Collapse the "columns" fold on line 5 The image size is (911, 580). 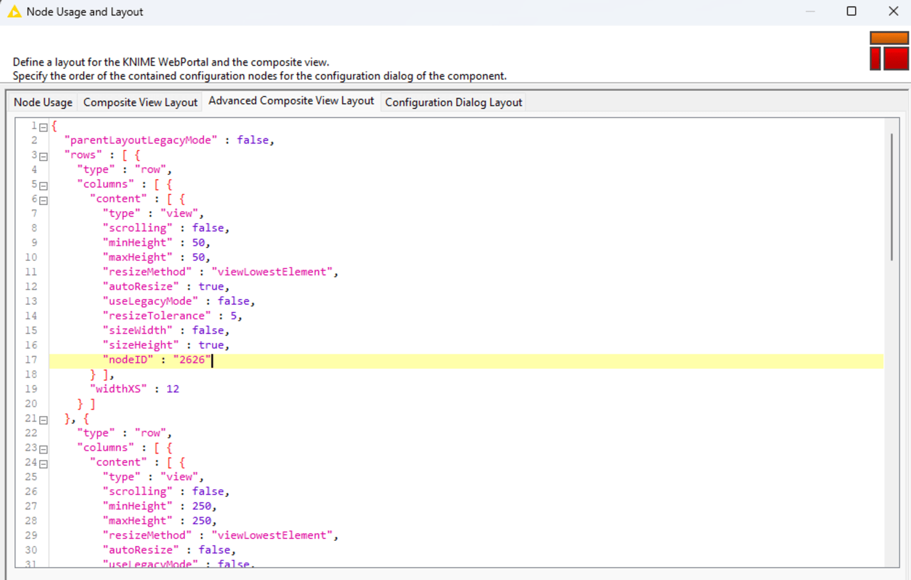tap(43, 185)
